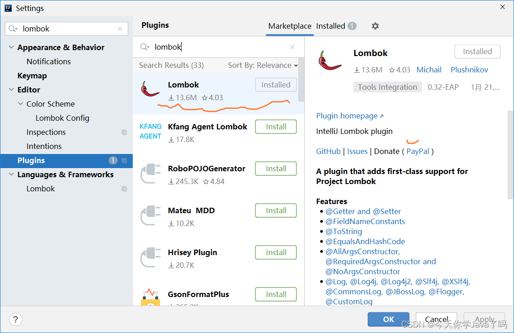Screen dimensions: 514x333
Task: Click the Mateu MDD plug icon
Action: coord(151,215)
